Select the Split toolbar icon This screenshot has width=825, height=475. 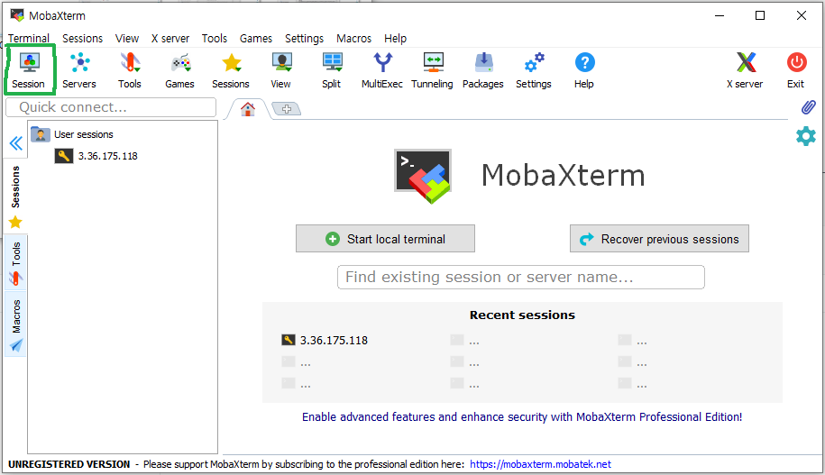coord(332,70)
